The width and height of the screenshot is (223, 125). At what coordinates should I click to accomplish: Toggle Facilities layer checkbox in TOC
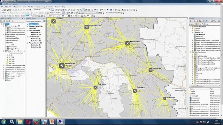[8, 36]
